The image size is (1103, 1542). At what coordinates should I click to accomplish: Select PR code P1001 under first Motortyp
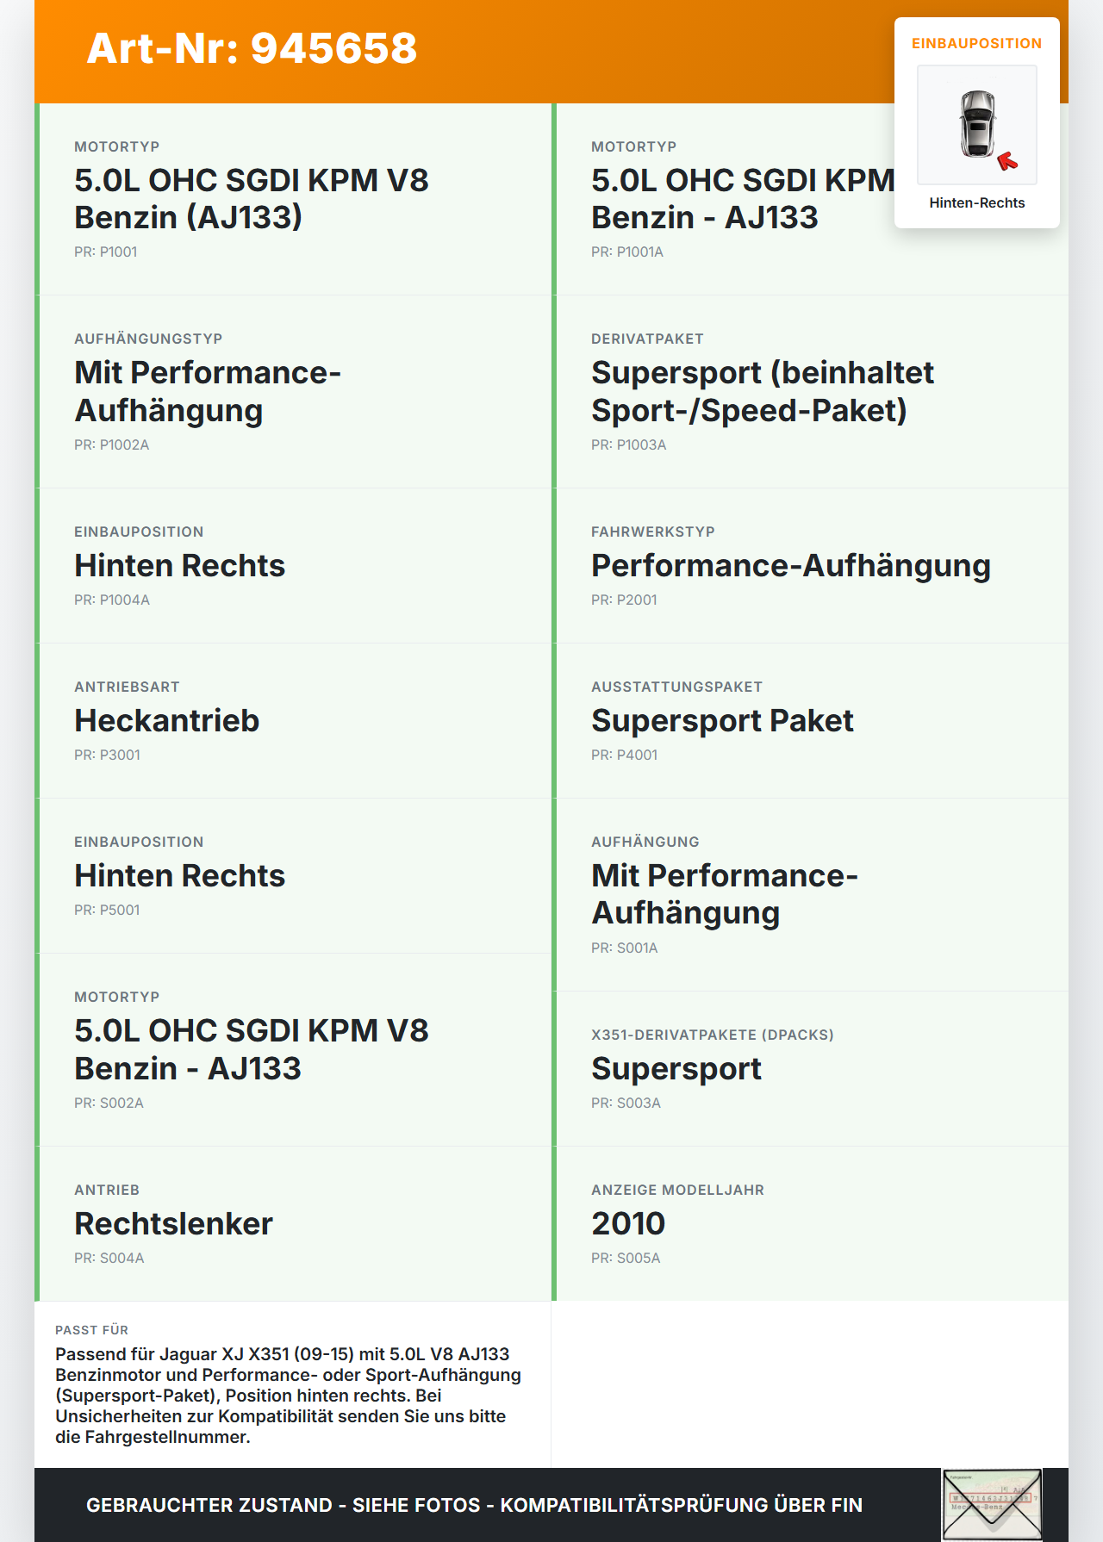pos(105,252)
